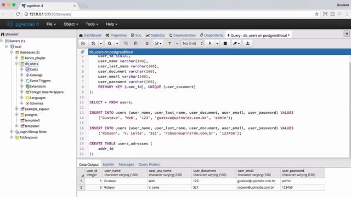Screen dimensions: 351x197
Task: Open the Dependencies tab
Action: [182, 35]
